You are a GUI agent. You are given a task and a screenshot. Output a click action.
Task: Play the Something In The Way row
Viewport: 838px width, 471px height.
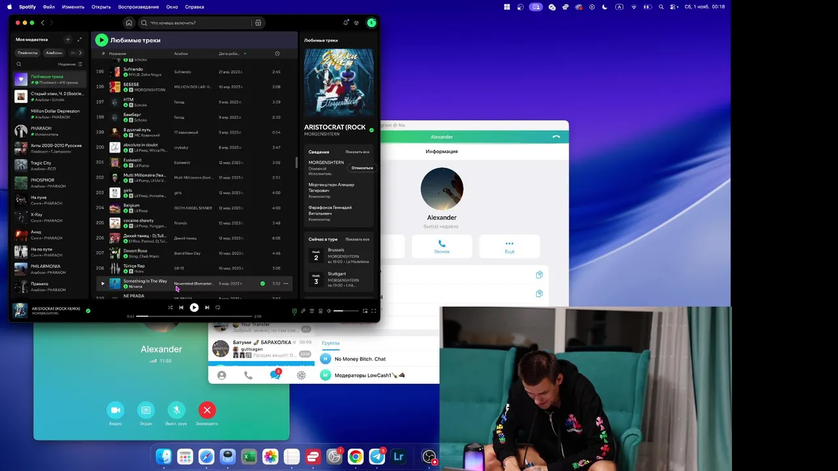103,283
